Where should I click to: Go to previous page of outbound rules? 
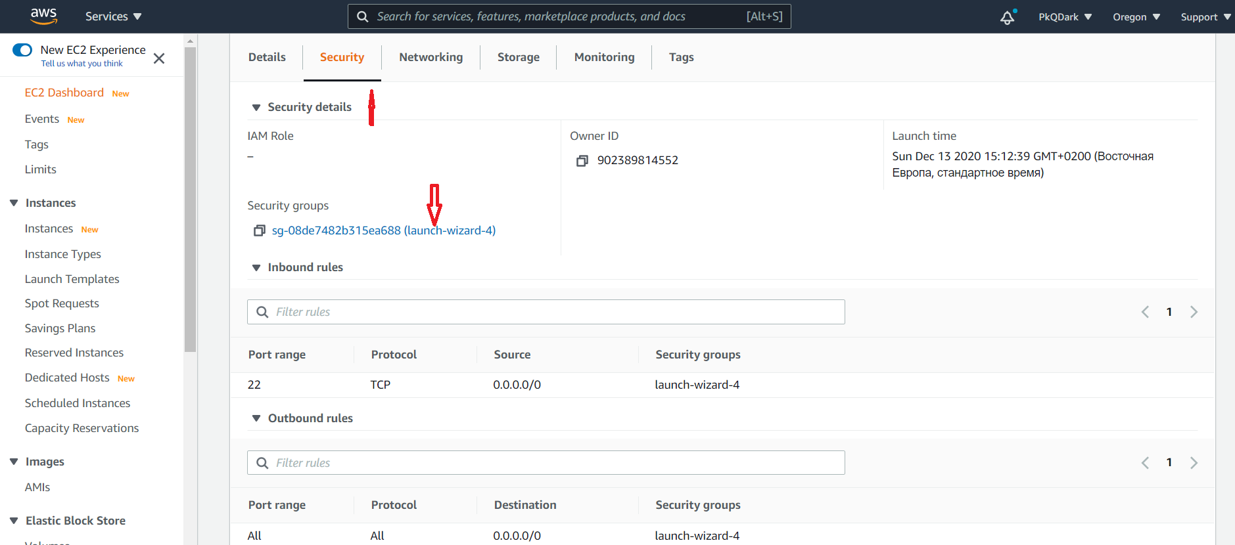pos(1145,463)
